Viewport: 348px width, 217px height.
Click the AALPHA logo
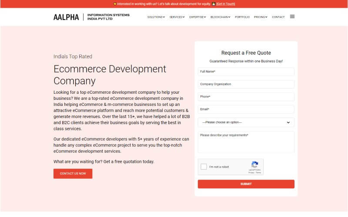[x=66, y=17]
